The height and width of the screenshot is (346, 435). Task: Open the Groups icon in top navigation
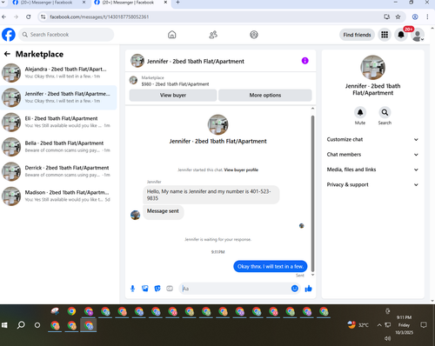point(254,35)
